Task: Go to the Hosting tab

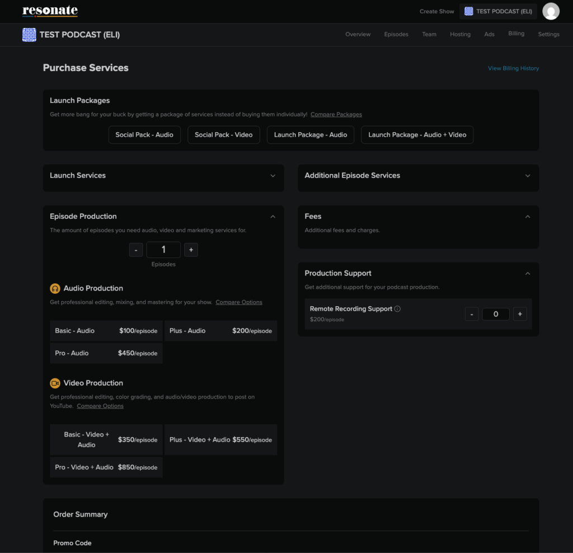Action: [460, 34]
